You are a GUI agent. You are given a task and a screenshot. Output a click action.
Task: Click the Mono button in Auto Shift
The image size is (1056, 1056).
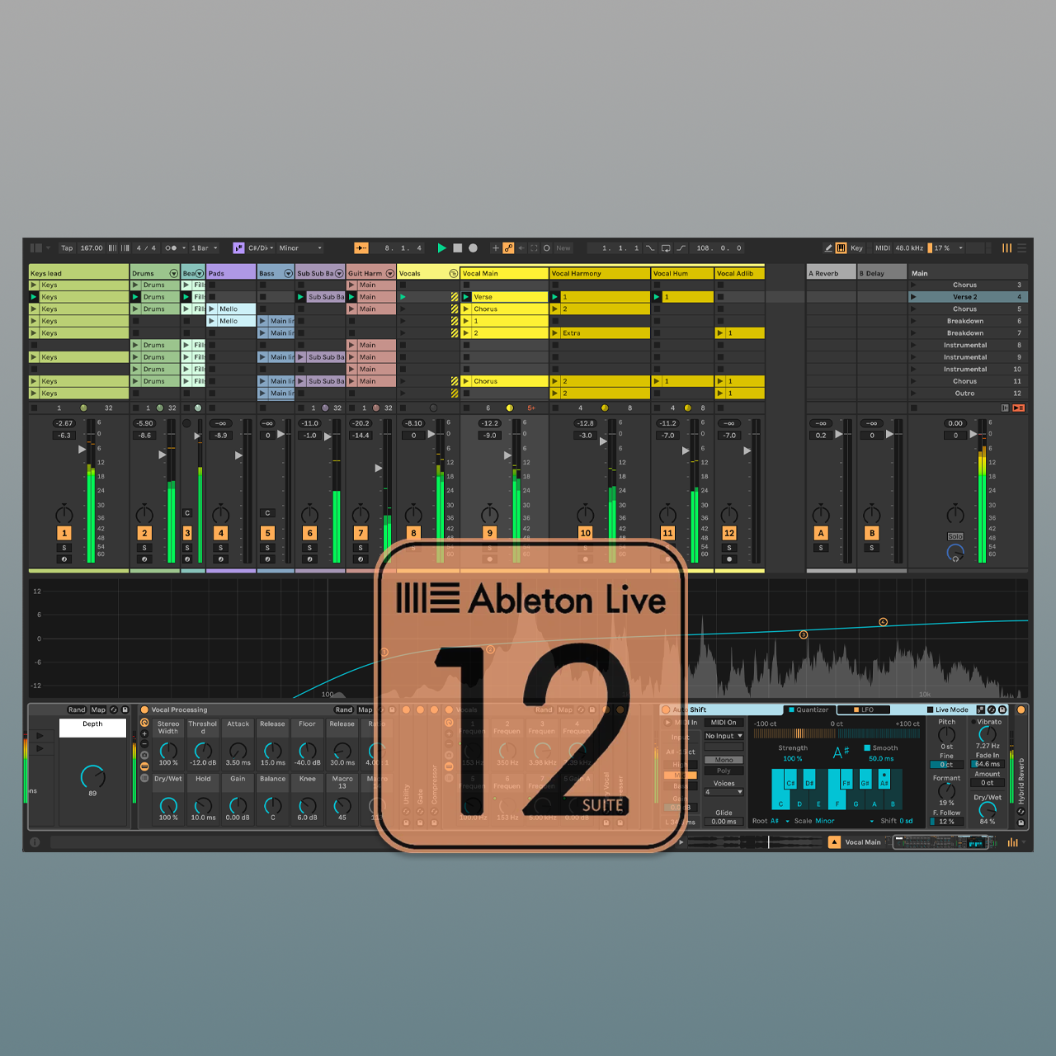coord(724,760)
